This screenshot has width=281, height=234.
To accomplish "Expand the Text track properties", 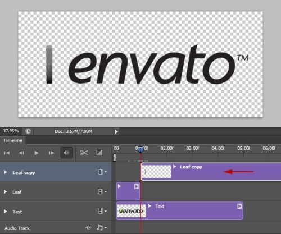I will click(x=6, y=212).
